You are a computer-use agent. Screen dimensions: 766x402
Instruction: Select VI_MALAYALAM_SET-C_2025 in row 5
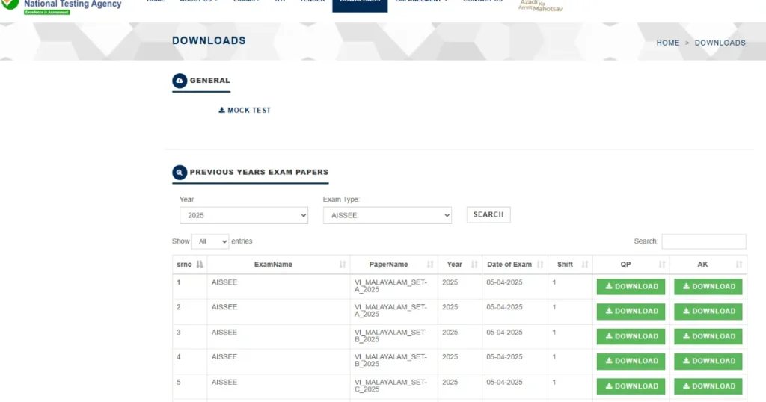coord(390,386)
